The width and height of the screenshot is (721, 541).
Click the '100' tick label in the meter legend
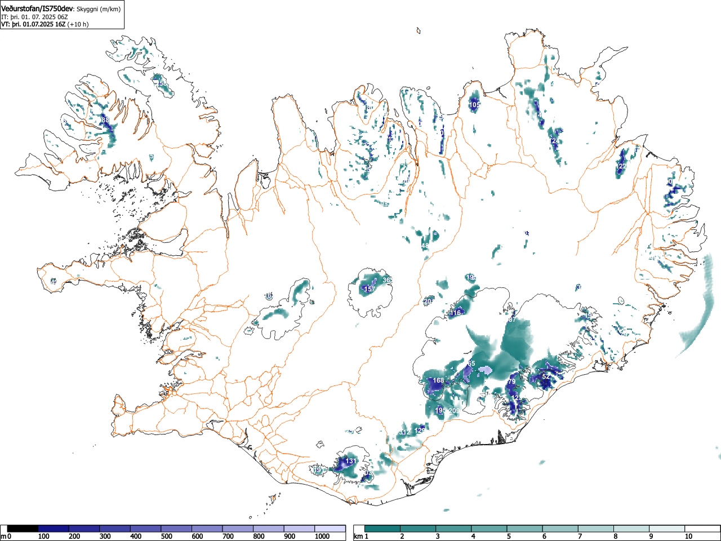[44, 536]
